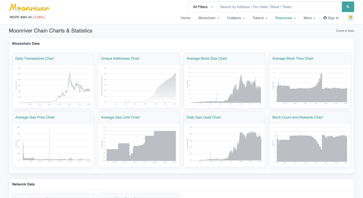Click the Average Block Time chart thumbnail
The image size is (363, 198).
[310, 86]
